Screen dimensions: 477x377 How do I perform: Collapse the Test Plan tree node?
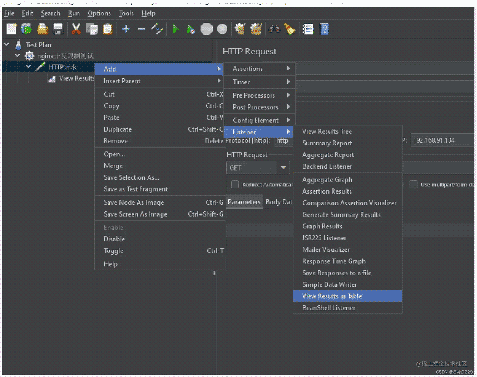tap(6, 45)
